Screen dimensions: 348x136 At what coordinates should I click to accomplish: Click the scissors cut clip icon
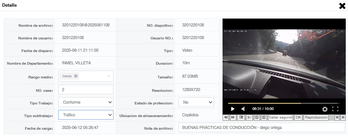[249, 117]
